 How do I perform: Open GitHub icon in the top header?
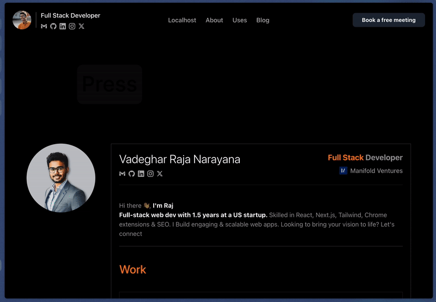[53, 26]
